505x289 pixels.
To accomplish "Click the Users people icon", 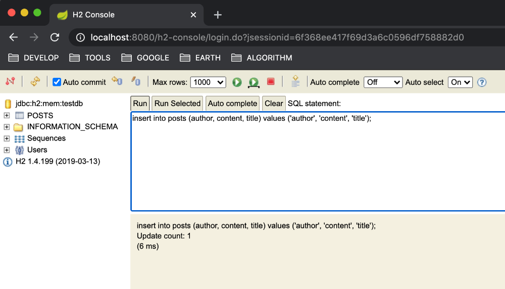I will click(x=19, y=150).
